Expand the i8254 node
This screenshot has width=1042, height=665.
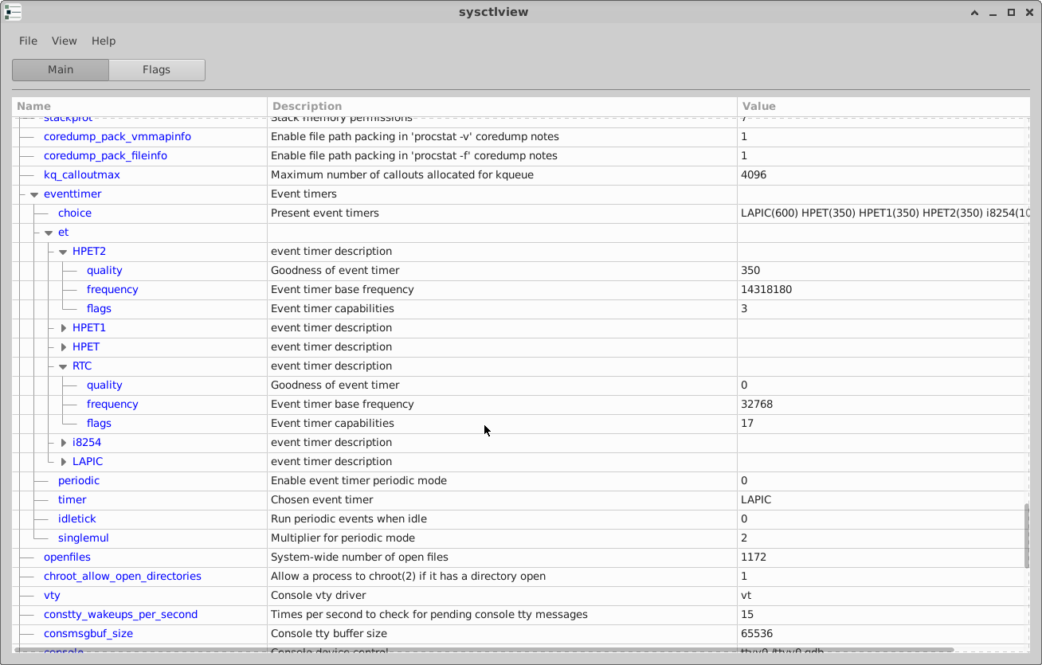pyautogui.click(x=63, y=443)
